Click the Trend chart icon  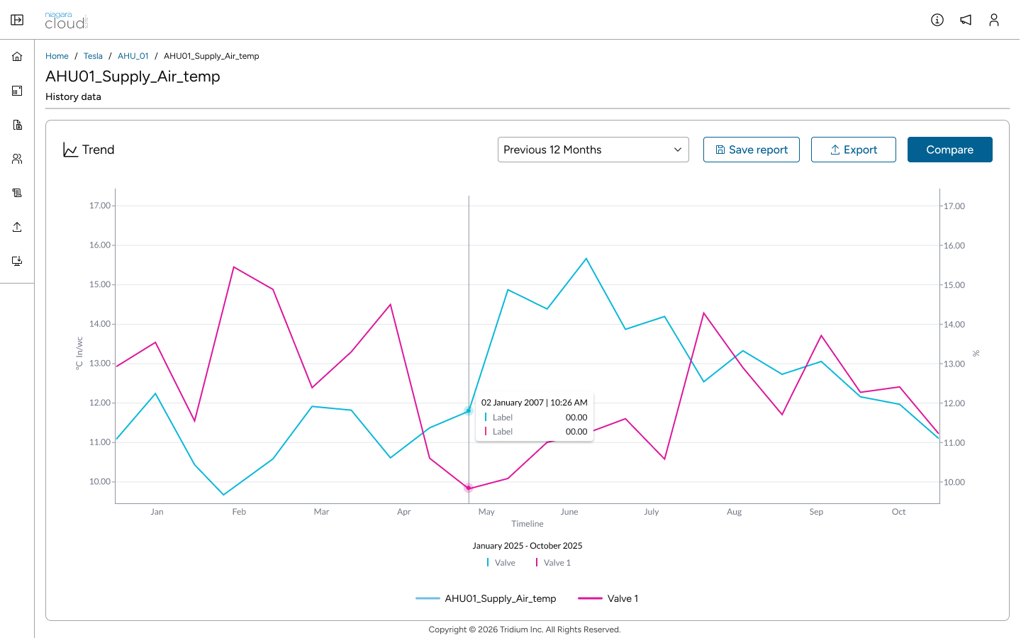tap(70, 150)
